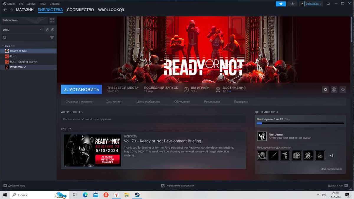Go back with the back arrow

pos(5,10)
